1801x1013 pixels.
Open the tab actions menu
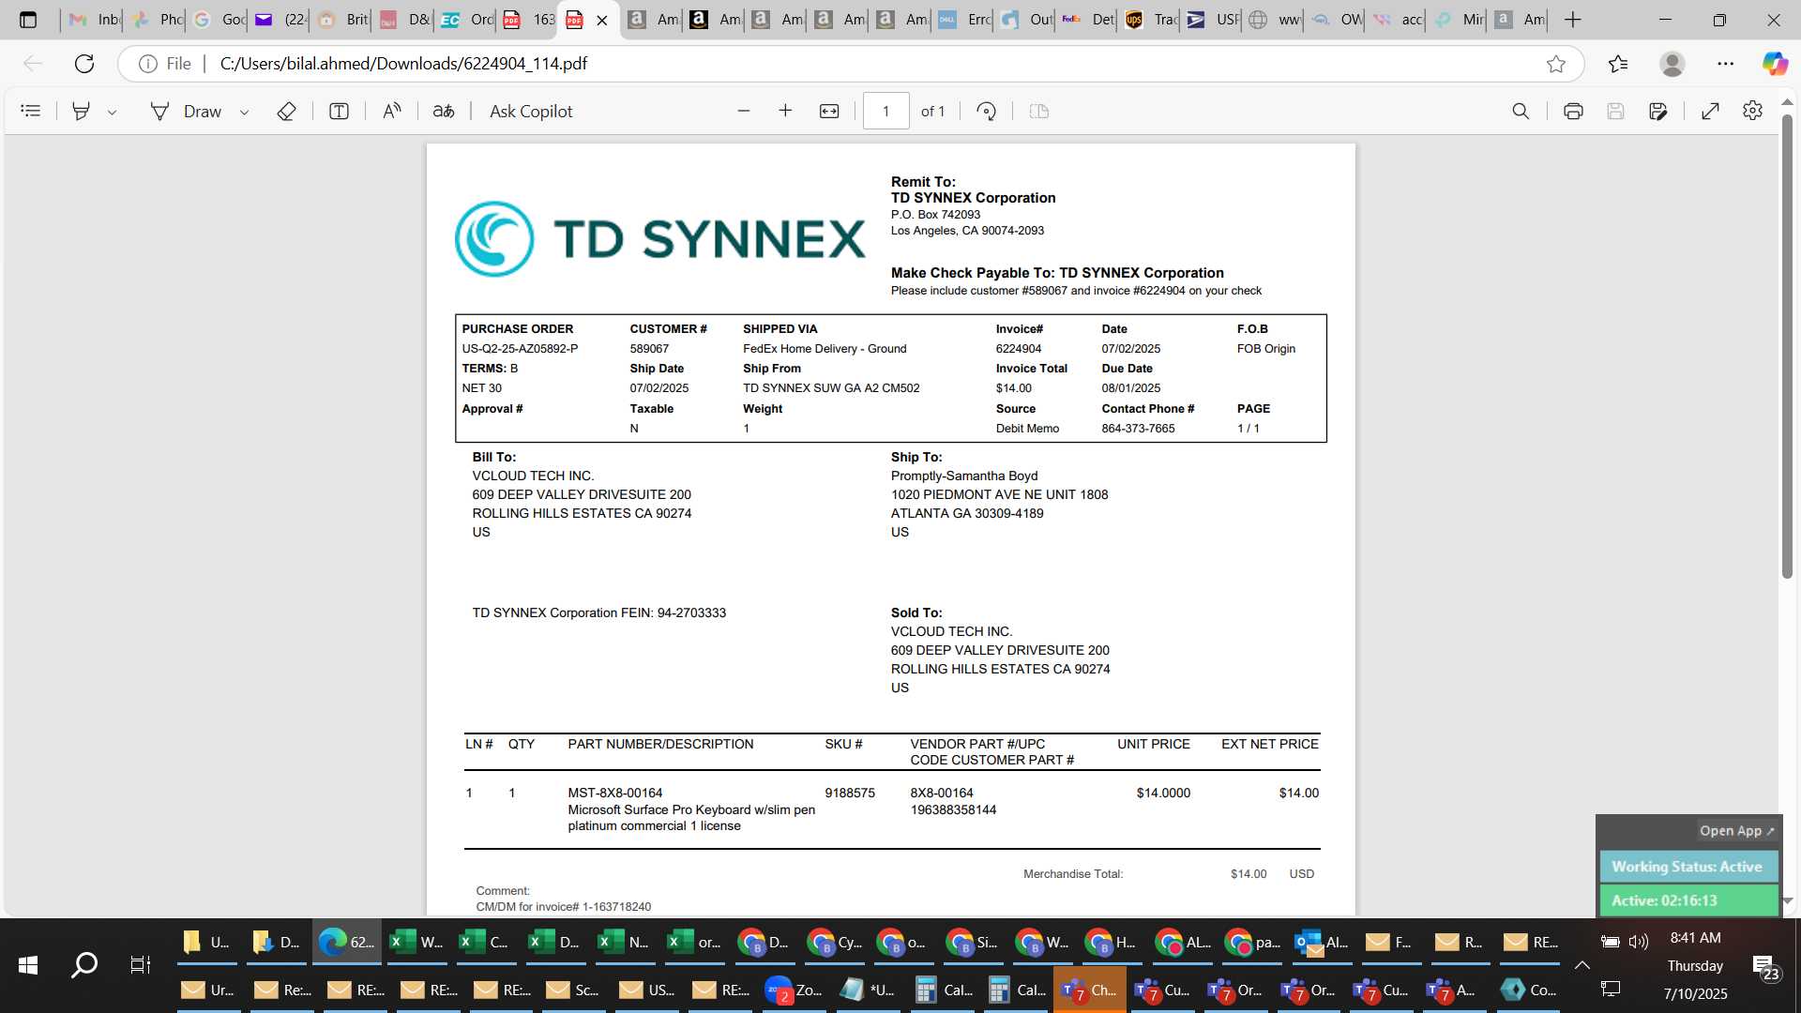coord(28,19)
